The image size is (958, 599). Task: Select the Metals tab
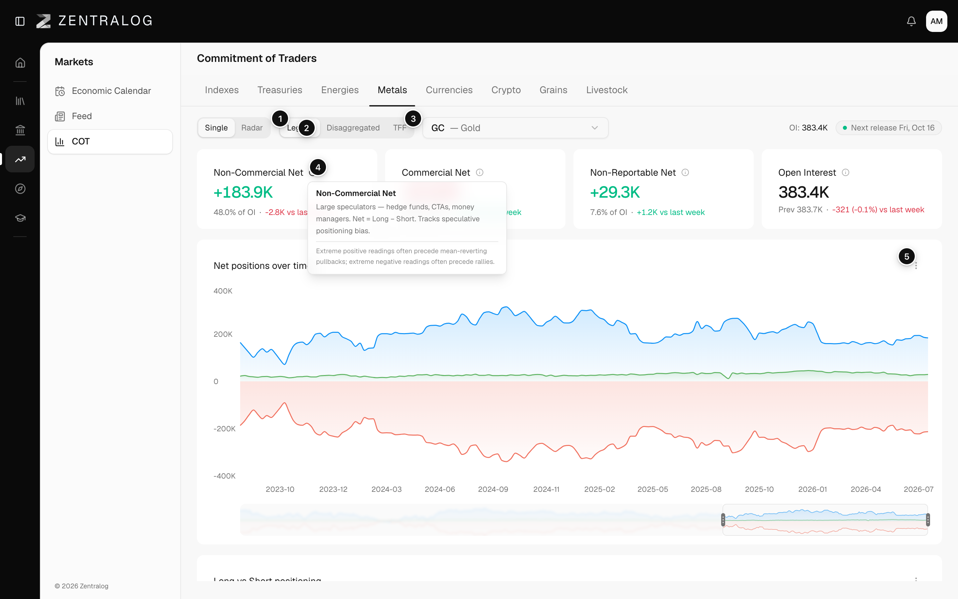pyautogui.click(x=392, y=90)
